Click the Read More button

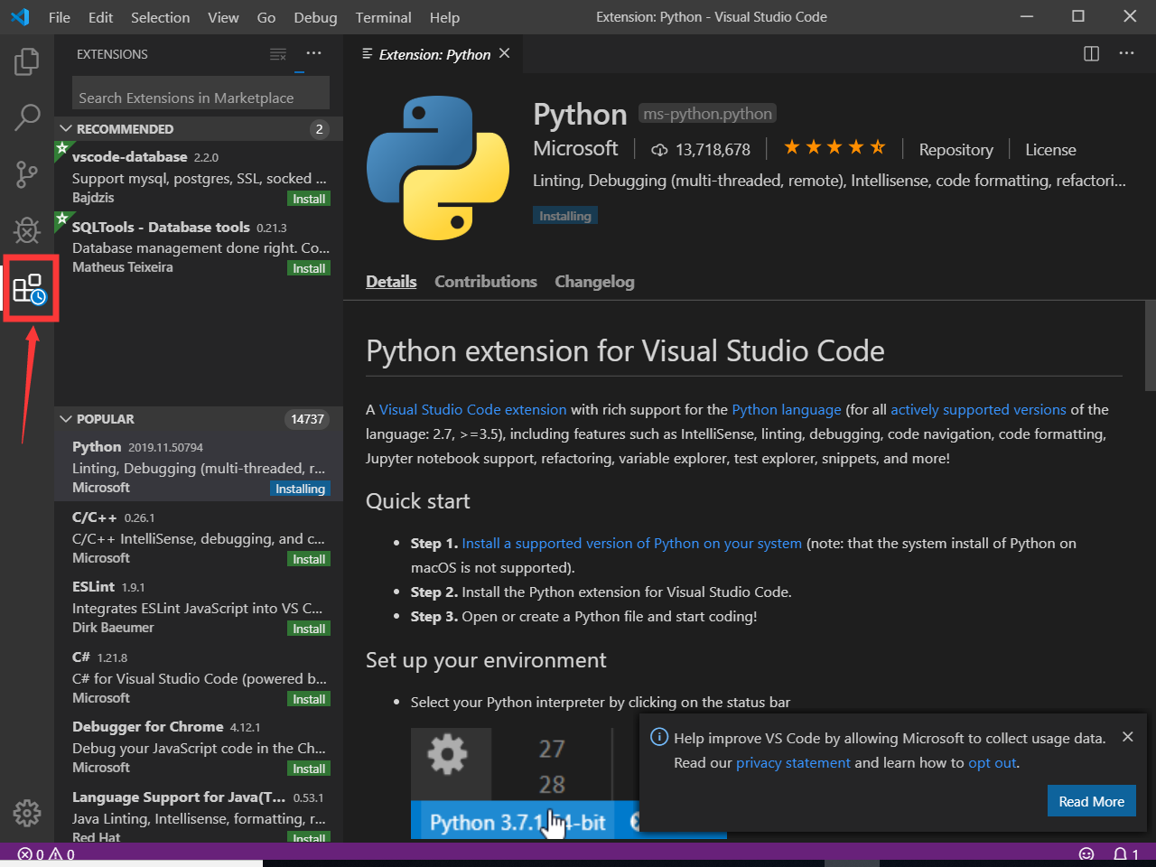click(x=1091, y=801)
